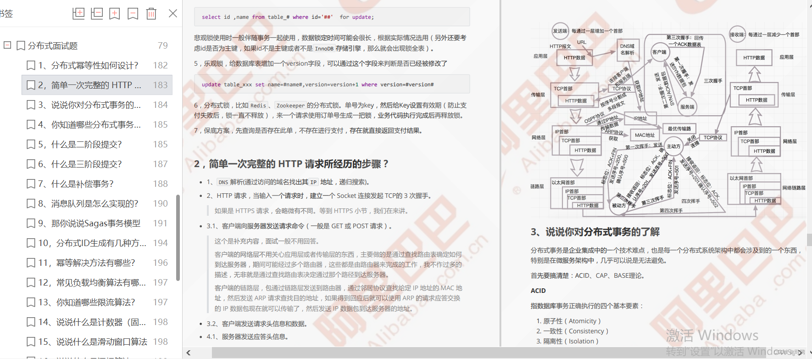The width and height of the screenshot is (812, 359).
Task: Click heading 3、说说你对分布式事务的了解
Action: click(595, 232)
